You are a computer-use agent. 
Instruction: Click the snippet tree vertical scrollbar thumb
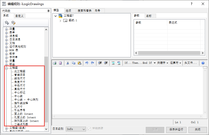point(46,89)
